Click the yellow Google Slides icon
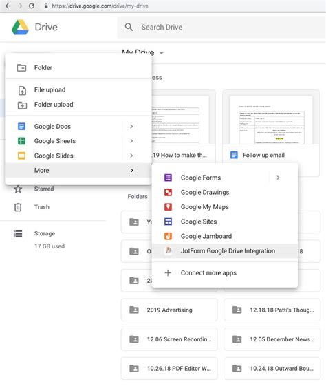 (x=21, y=156)
